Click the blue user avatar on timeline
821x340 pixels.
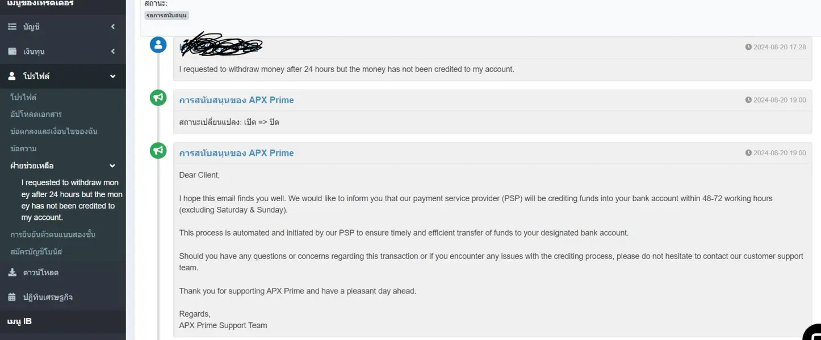click(158, 45)
